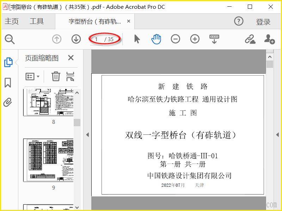Click the total pages text / 35

coord(109,39)
